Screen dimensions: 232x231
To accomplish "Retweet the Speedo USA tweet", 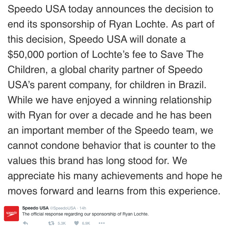I will click(x=51, y=223).
